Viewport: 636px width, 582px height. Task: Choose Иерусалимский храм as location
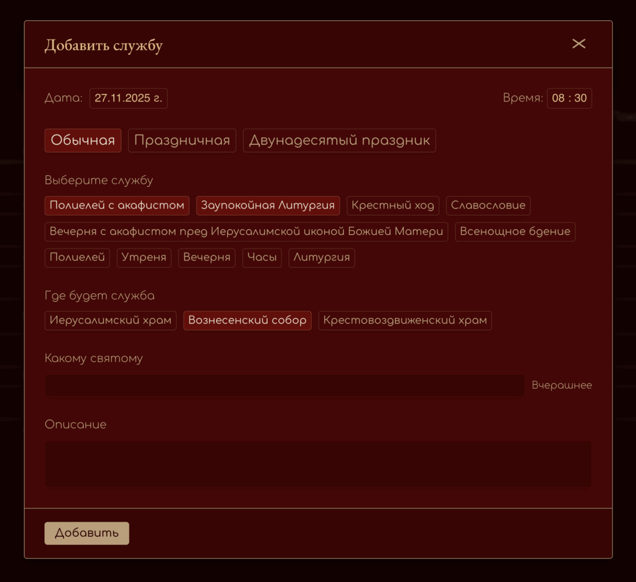(110, 321)
